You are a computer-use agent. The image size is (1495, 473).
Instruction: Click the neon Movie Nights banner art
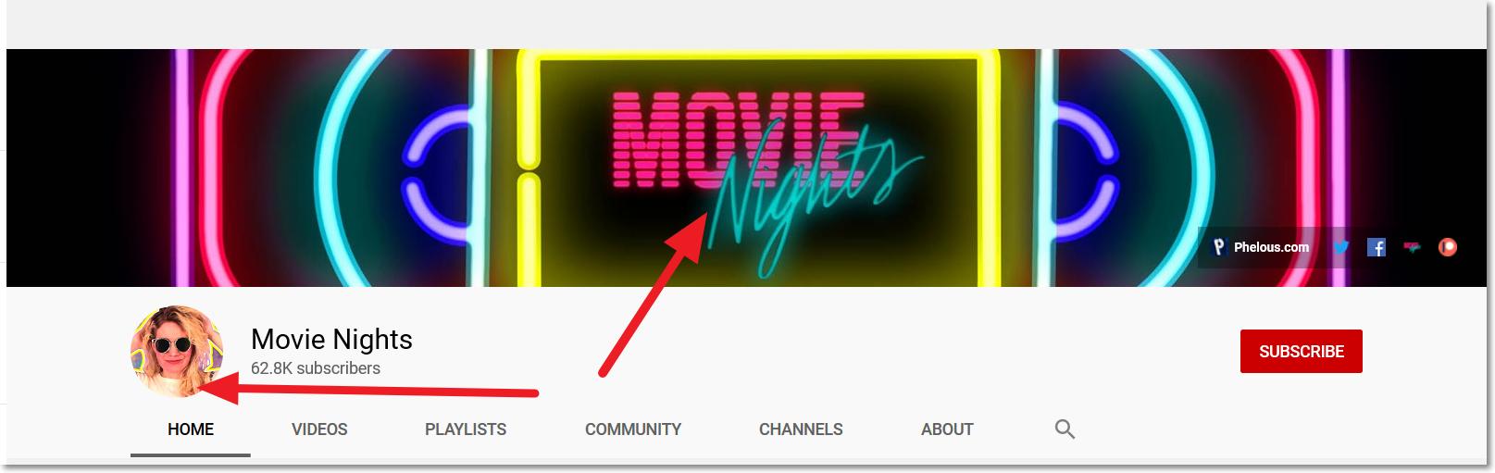[746, 168]
